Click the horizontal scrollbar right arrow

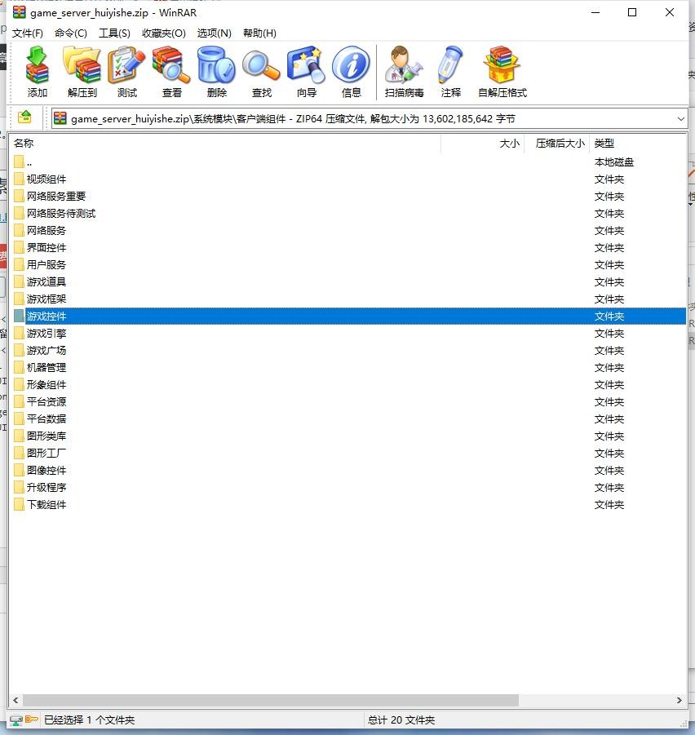(680, 700)
